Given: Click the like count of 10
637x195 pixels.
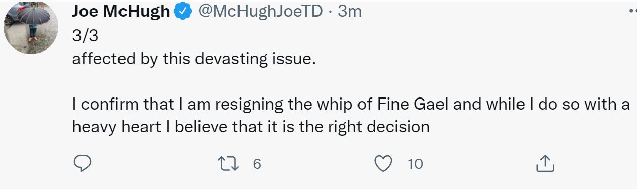Looking at the screenshot, I should (415, 164).
